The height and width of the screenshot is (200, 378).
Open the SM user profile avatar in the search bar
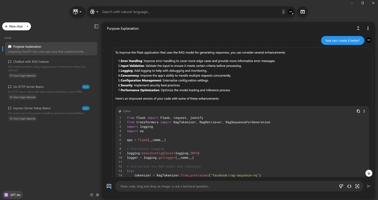(x=291, y=12)
